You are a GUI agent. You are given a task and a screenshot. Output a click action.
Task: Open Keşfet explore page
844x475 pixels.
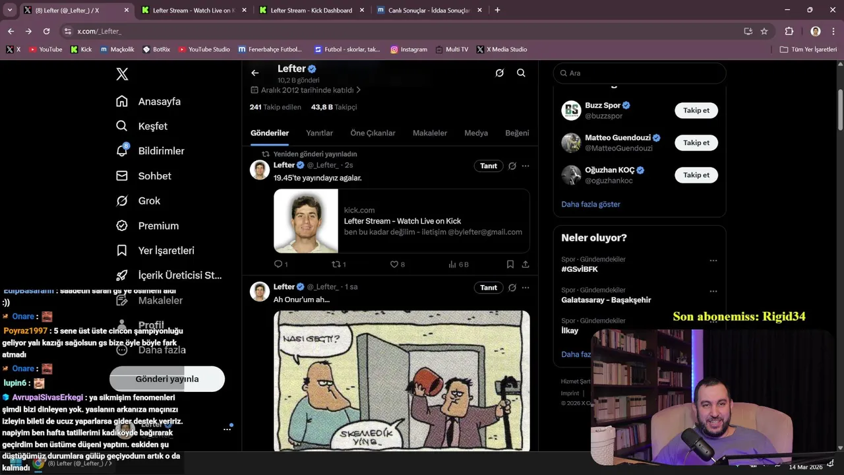coord(142,126)
